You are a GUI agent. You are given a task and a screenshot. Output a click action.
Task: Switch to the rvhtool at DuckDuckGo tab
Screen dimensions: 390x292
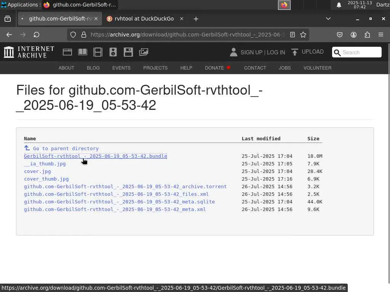tap(144, 19)
